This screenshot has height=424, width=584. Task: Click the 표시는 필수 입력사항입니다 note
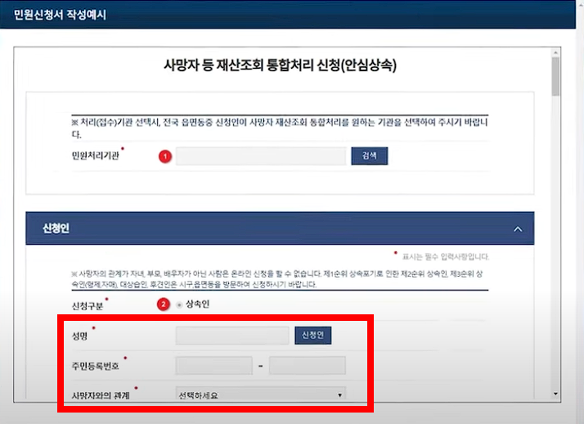pyautogui.click(x=446, y=257)
